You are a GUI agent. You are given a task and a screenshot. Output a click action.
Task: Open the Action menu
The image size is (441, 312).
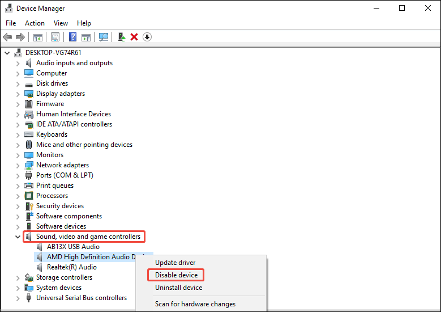[x=35, y=23]
